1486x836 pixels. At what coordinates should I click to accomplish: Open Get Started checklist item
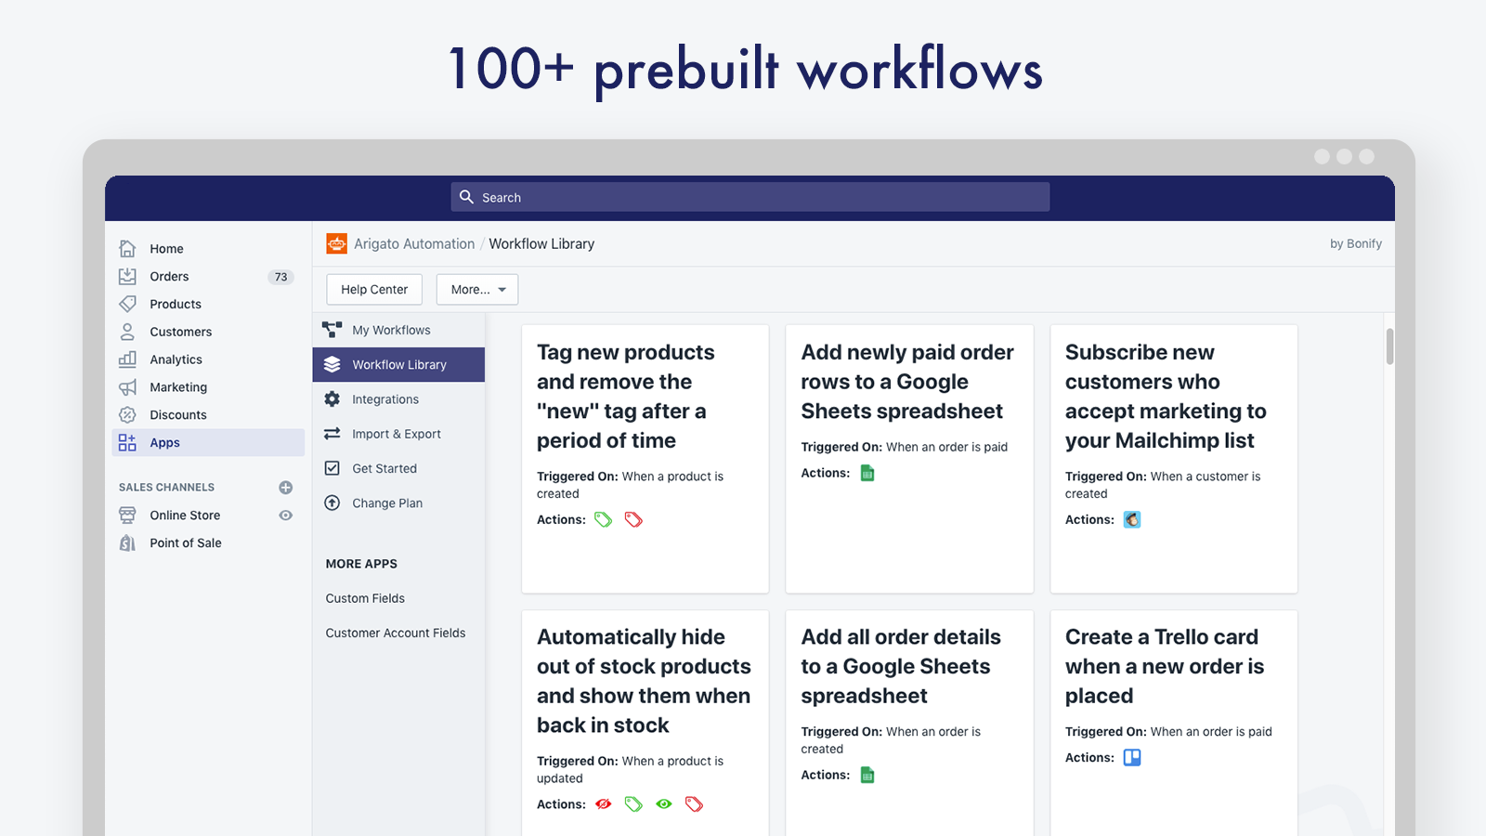[385, 468]
